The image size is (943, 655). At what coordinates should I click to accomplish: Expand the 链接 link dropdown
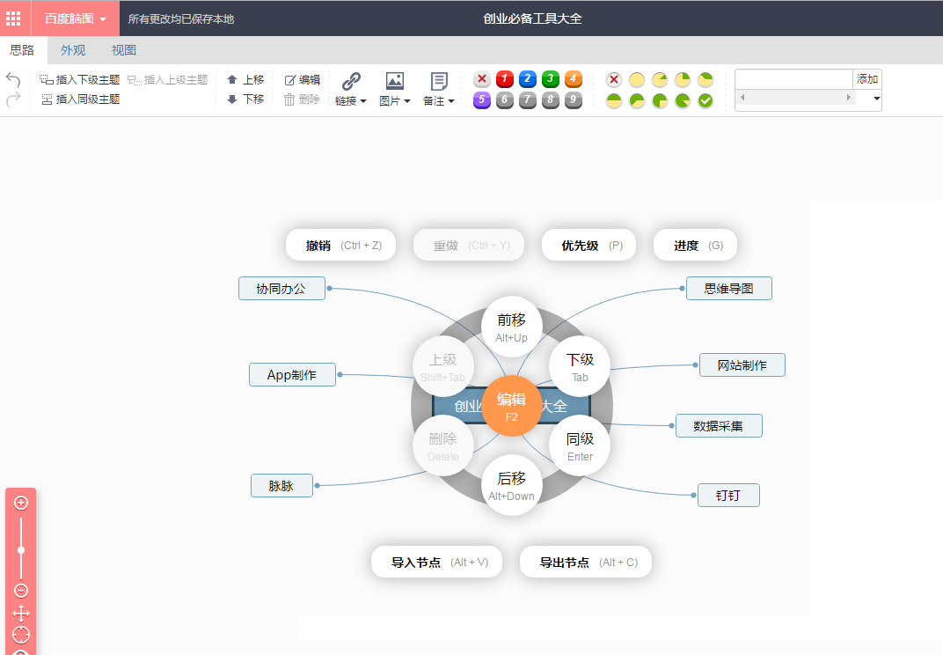point(351,90)
